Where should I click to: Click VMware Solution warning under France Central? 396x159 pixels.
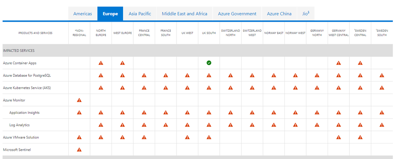coord(144,137)
